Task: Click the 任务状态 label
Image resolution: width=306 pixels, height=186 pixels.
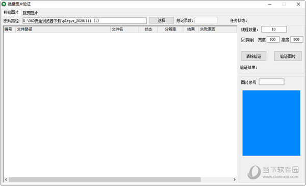Action: point(239,21)
